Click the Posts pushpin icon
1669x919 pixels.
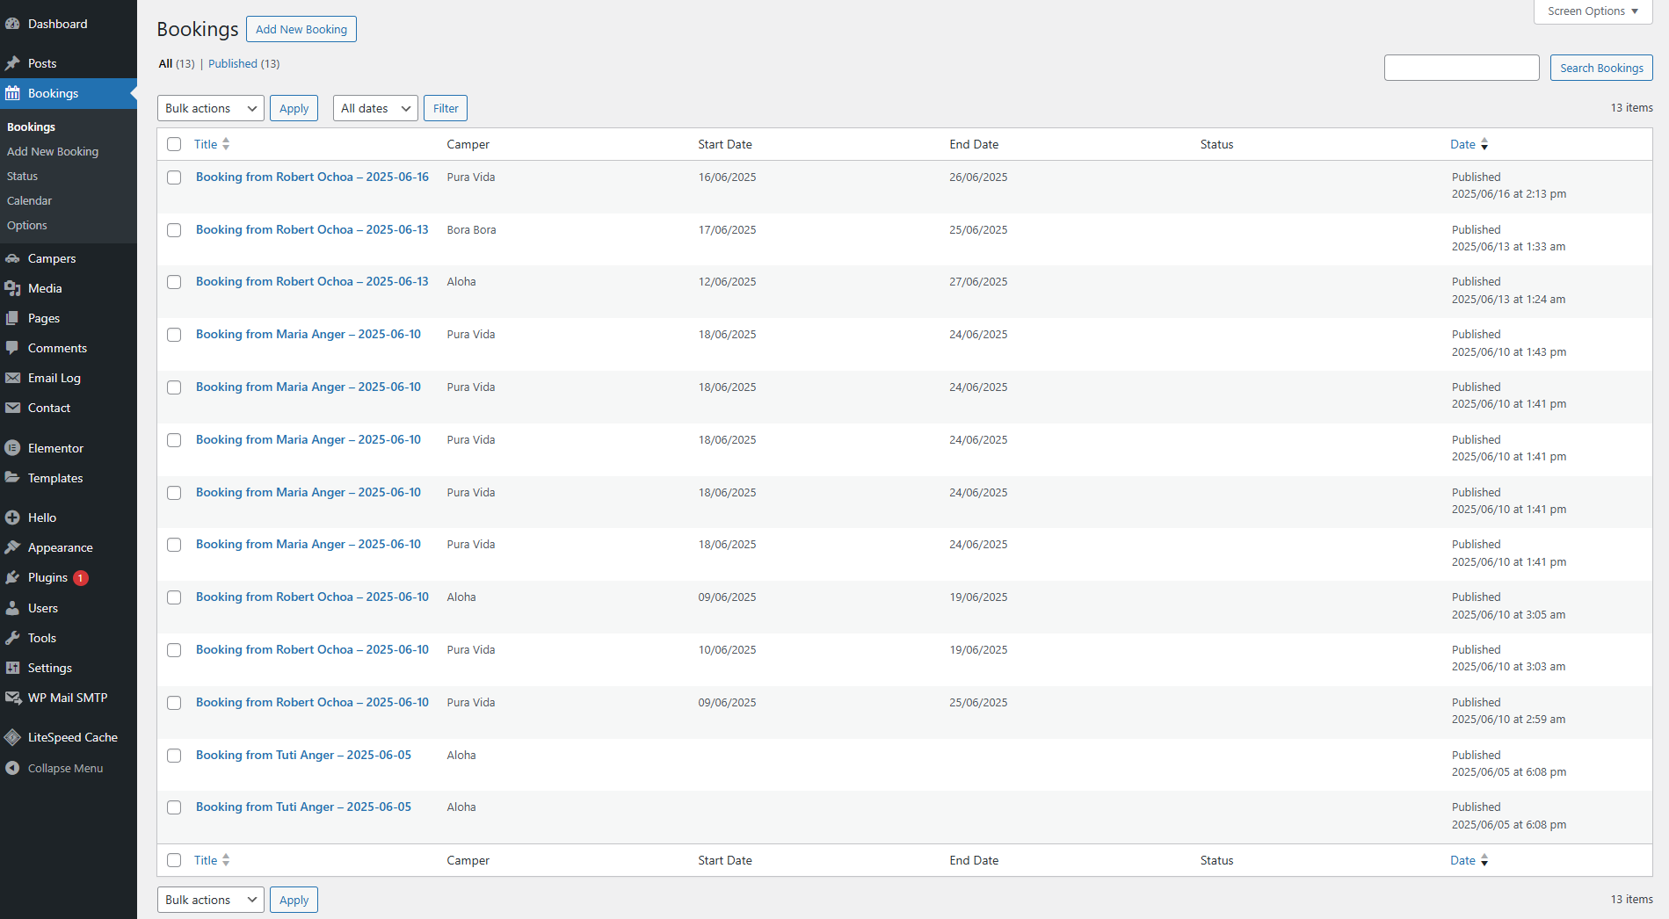(12, 63)
